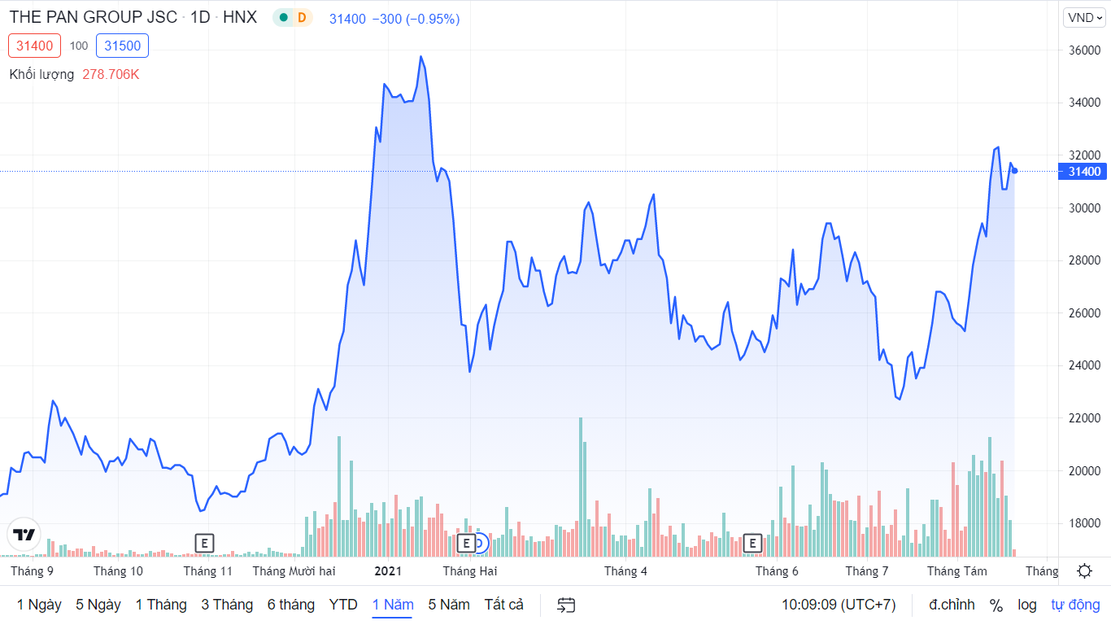This screenshot has width=1111, height=625.
Task: Click the delayed data D indicator
Action: (x=303, y=17)
